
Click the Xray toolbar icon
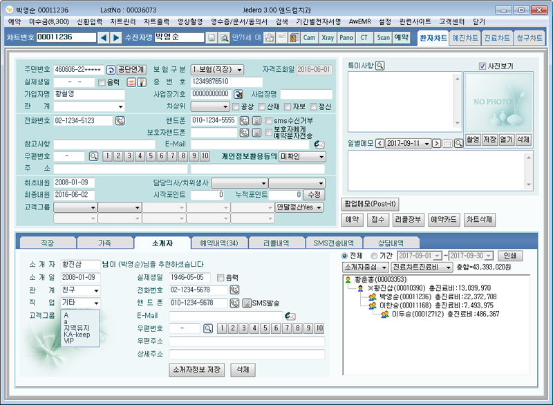pyautogui.click(x=328, y=37)
